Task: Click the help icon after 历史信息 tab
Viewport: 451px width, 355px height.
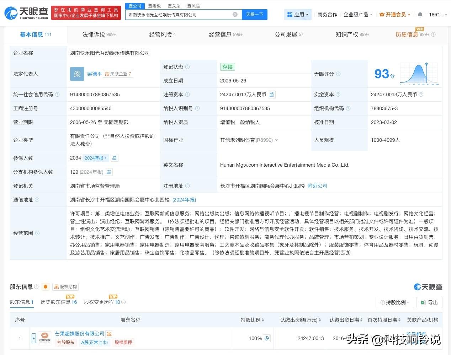Action: pyautogui.click(x=433, y=34)
